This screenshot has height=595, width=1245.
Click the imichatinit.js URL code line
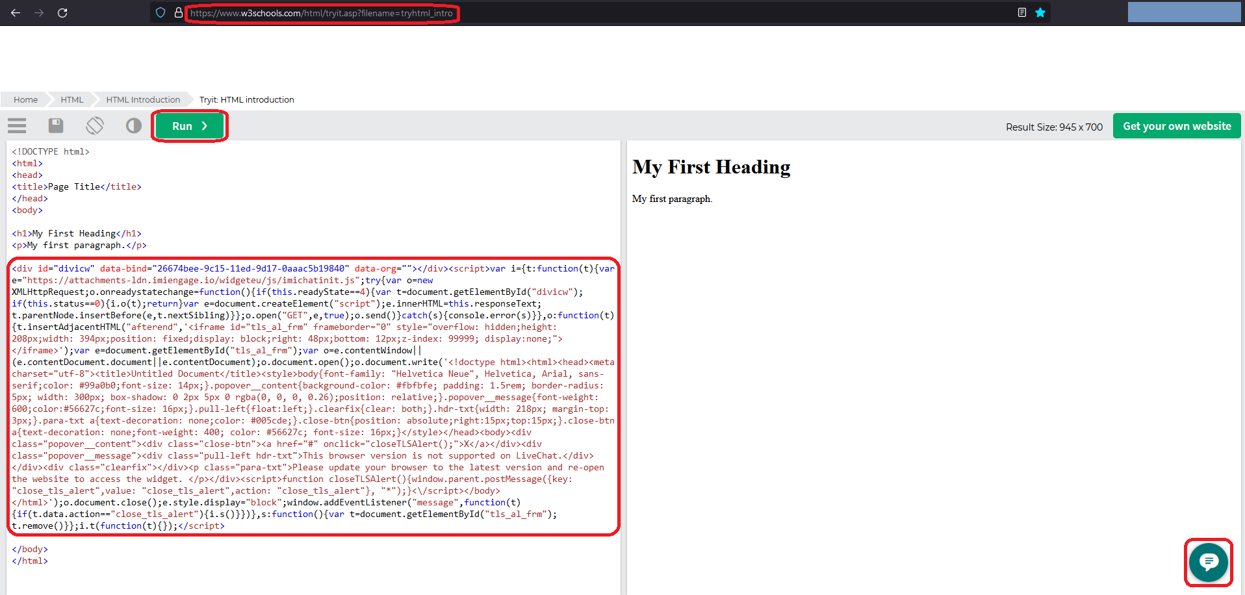pyautogui.click(x=222, y=280)
